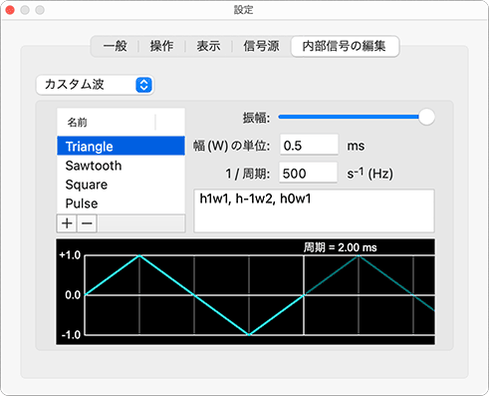Add a new waveform with plus button
This screenshot has width=489, height=396.
point(67,223)
